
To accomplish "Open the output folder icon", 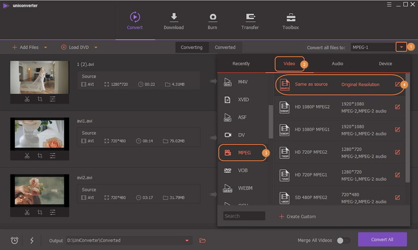I will (203, 241).
